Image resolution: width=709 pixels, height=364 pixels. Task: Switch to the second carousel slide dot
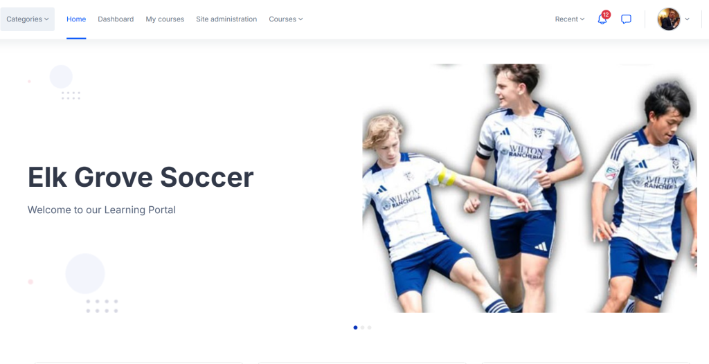click(362, 327)
